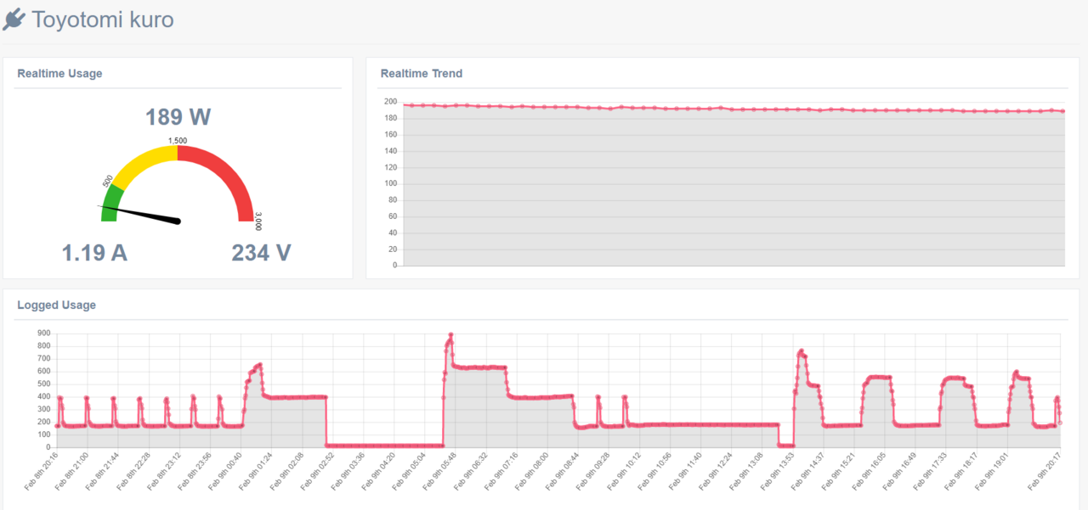This screenshot has width=1088, height=510.
Task: Click the 0 y-axis label in Realtime Trend
Action: 394,266
